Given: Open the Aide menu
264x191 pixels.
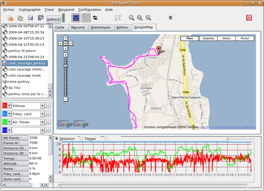Looking at the screenshot, I should (109, 9).
